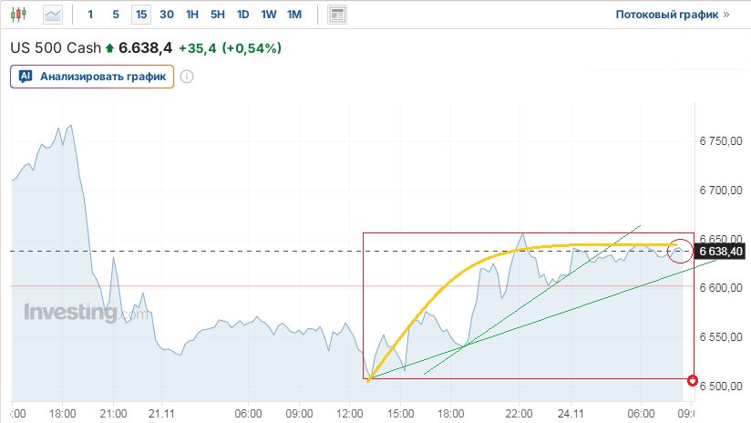Screen dimensions: 751x423
Task: Click the info icon beside Анализировать график
Action: point(187,77)
